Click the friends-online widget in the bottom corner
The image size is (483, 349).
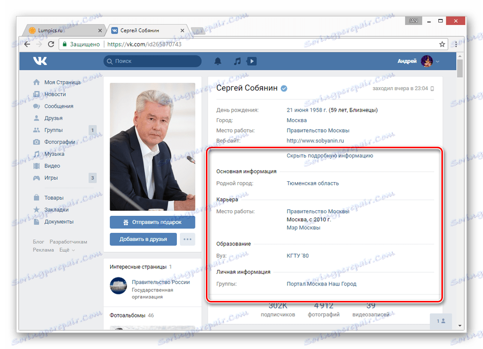pyautogui.click(x=441, y=321)
